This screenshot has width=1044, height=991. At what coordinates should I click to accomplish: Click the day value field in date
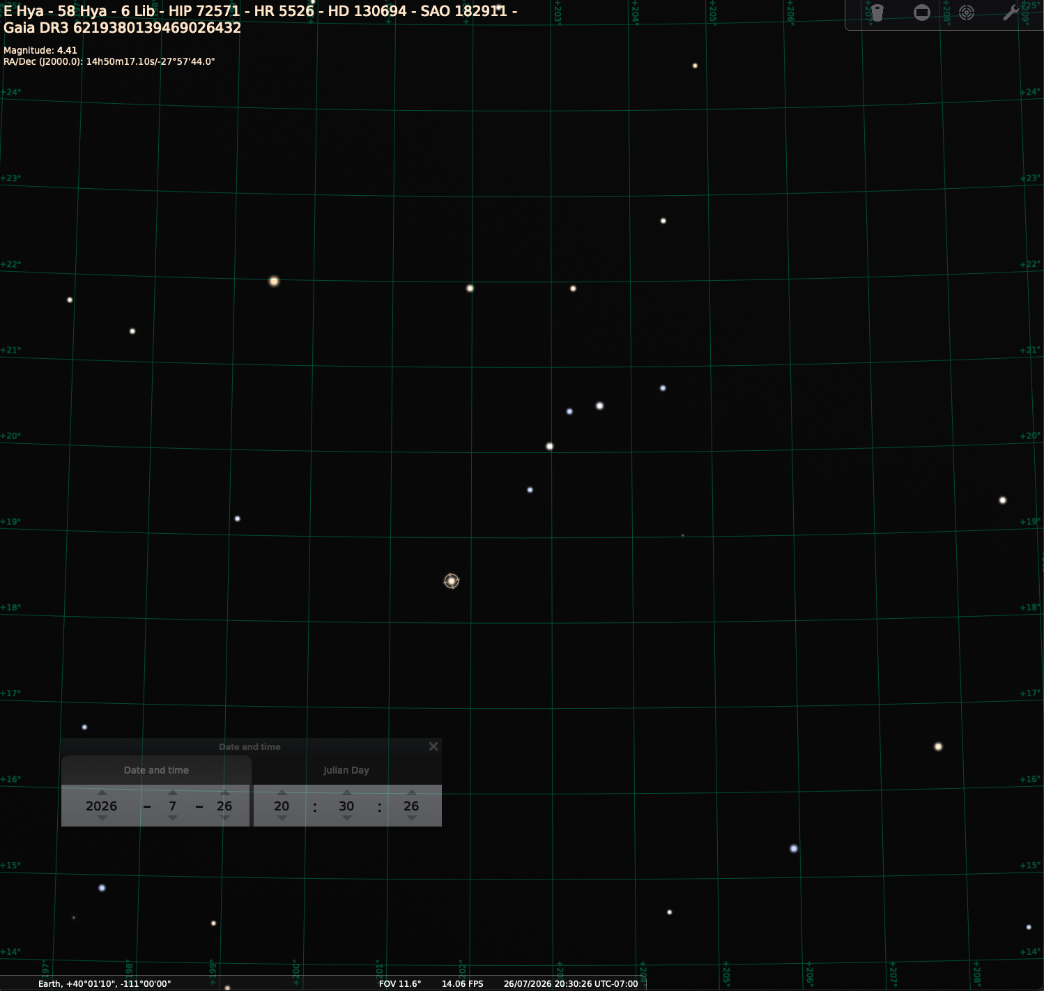click(224, 806)
